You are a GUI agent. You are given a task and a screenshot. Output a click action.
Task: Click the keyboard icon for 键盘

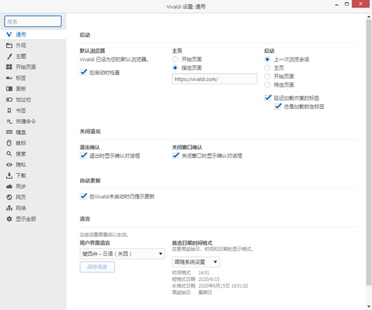[9, 132]
